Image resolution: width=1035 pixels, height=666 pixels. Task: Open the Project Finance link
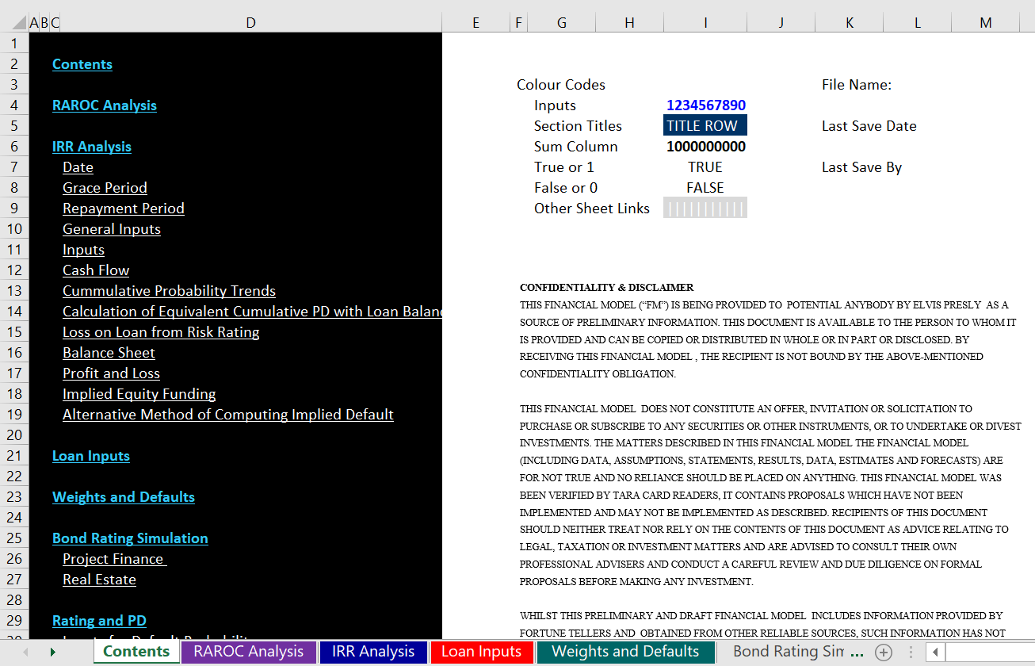[x=113, y=559]
